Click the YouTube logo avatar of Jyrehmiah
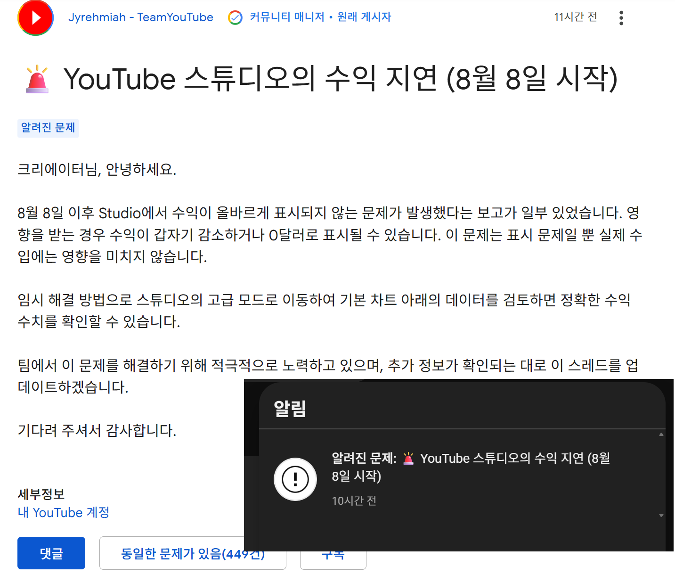675x575 pixels. point(35,17)
